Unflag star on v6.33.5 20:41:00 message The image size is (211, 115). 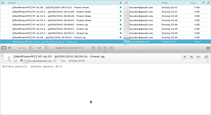(x=121, y=11)
